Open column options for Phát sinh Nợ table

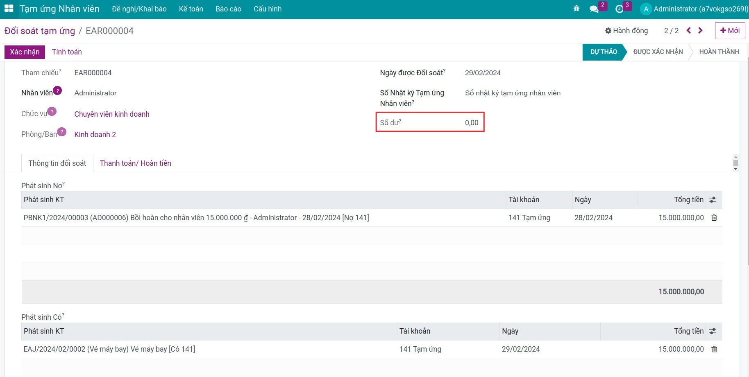tap(713, 200)
